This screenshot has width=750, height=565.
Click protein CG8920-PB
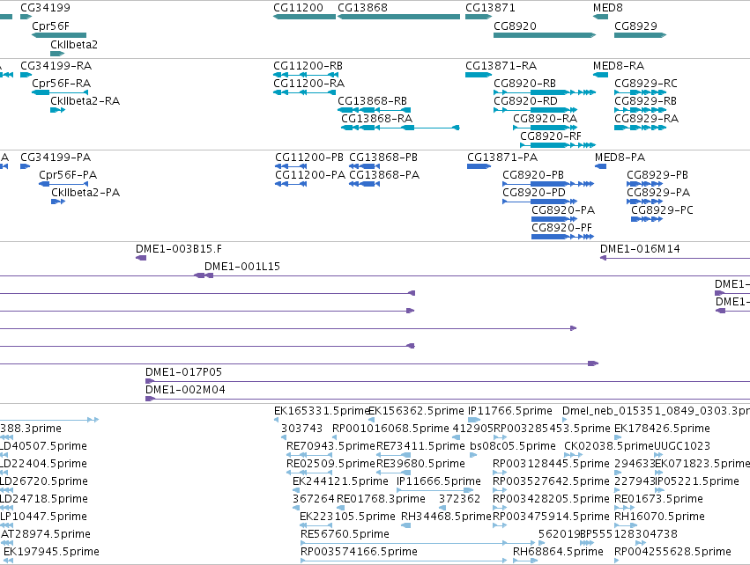coord(533,175)
